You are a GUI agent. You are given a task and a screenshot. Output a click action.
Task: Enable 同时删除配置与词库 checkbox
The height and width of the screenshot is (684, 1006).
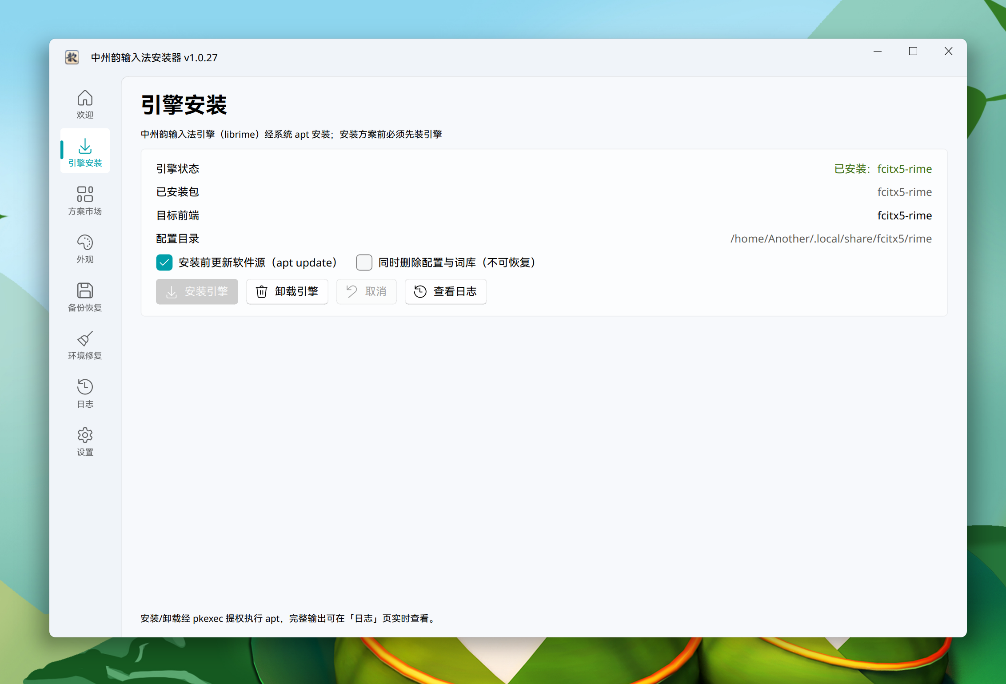pyautogui.click(x=364, y=262)
